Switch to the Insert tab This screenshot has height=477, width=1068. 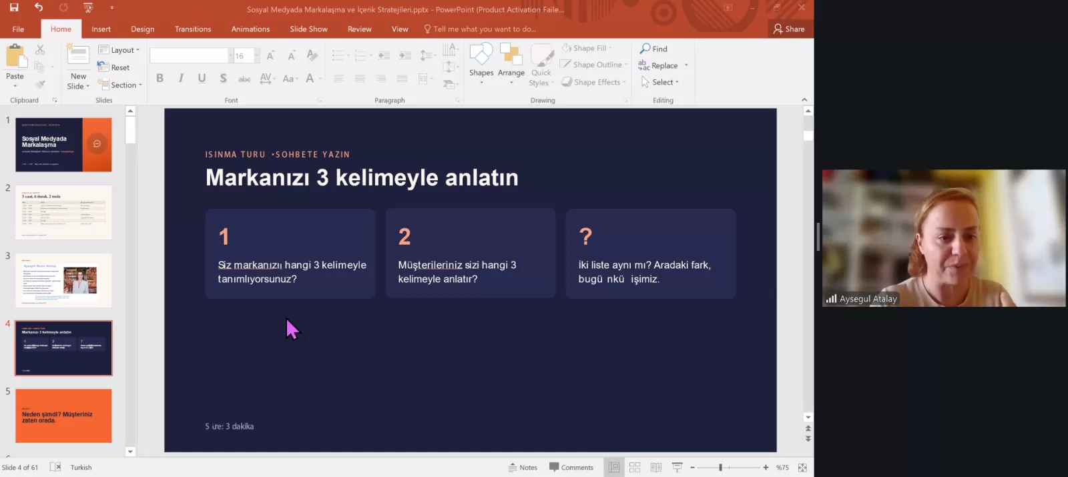[x=101, y=29]
